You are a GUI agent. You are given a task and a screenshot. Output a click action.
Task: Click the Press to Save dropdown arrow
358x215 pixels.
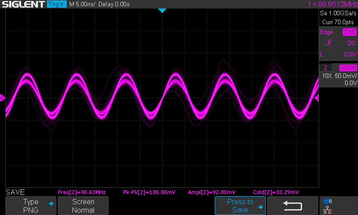click(260, 207)
